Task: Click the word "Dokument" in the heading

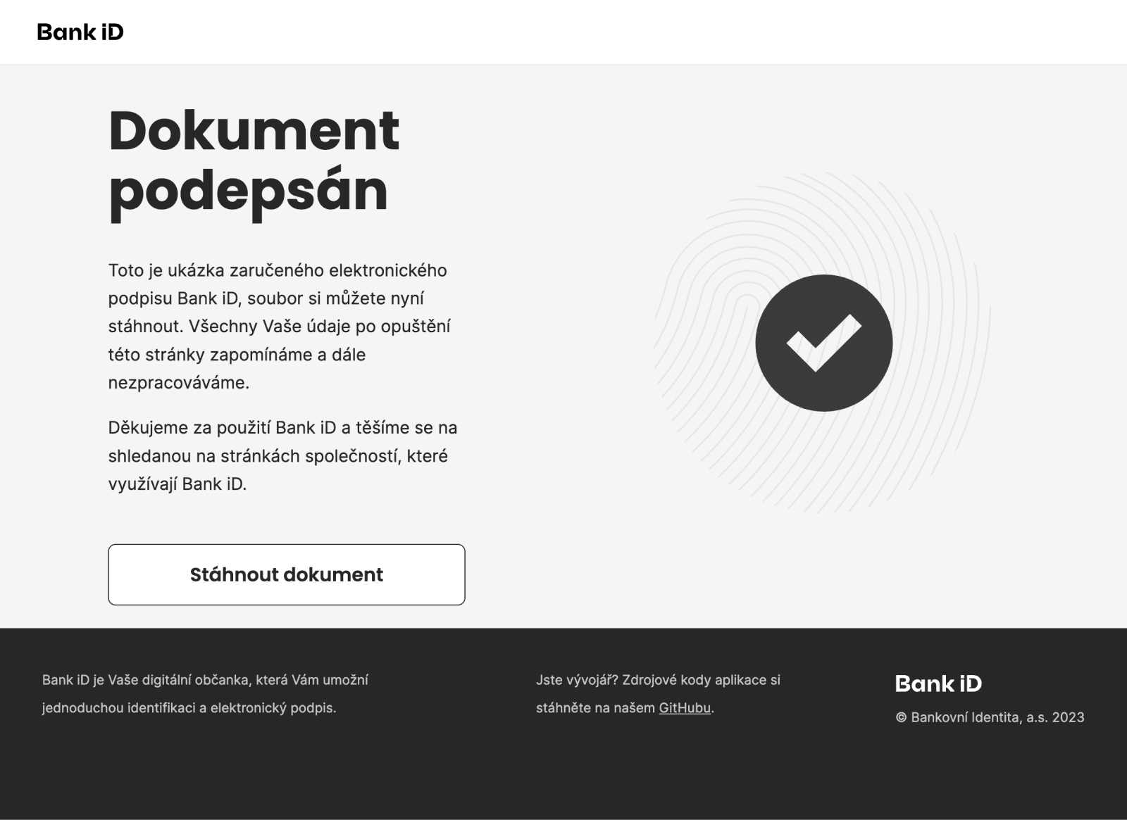Action: (x=254, y=130)
